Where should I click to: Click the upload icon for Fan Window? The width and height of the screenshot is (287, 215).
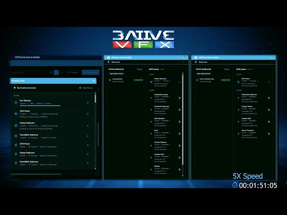click(x=16, y=103)
